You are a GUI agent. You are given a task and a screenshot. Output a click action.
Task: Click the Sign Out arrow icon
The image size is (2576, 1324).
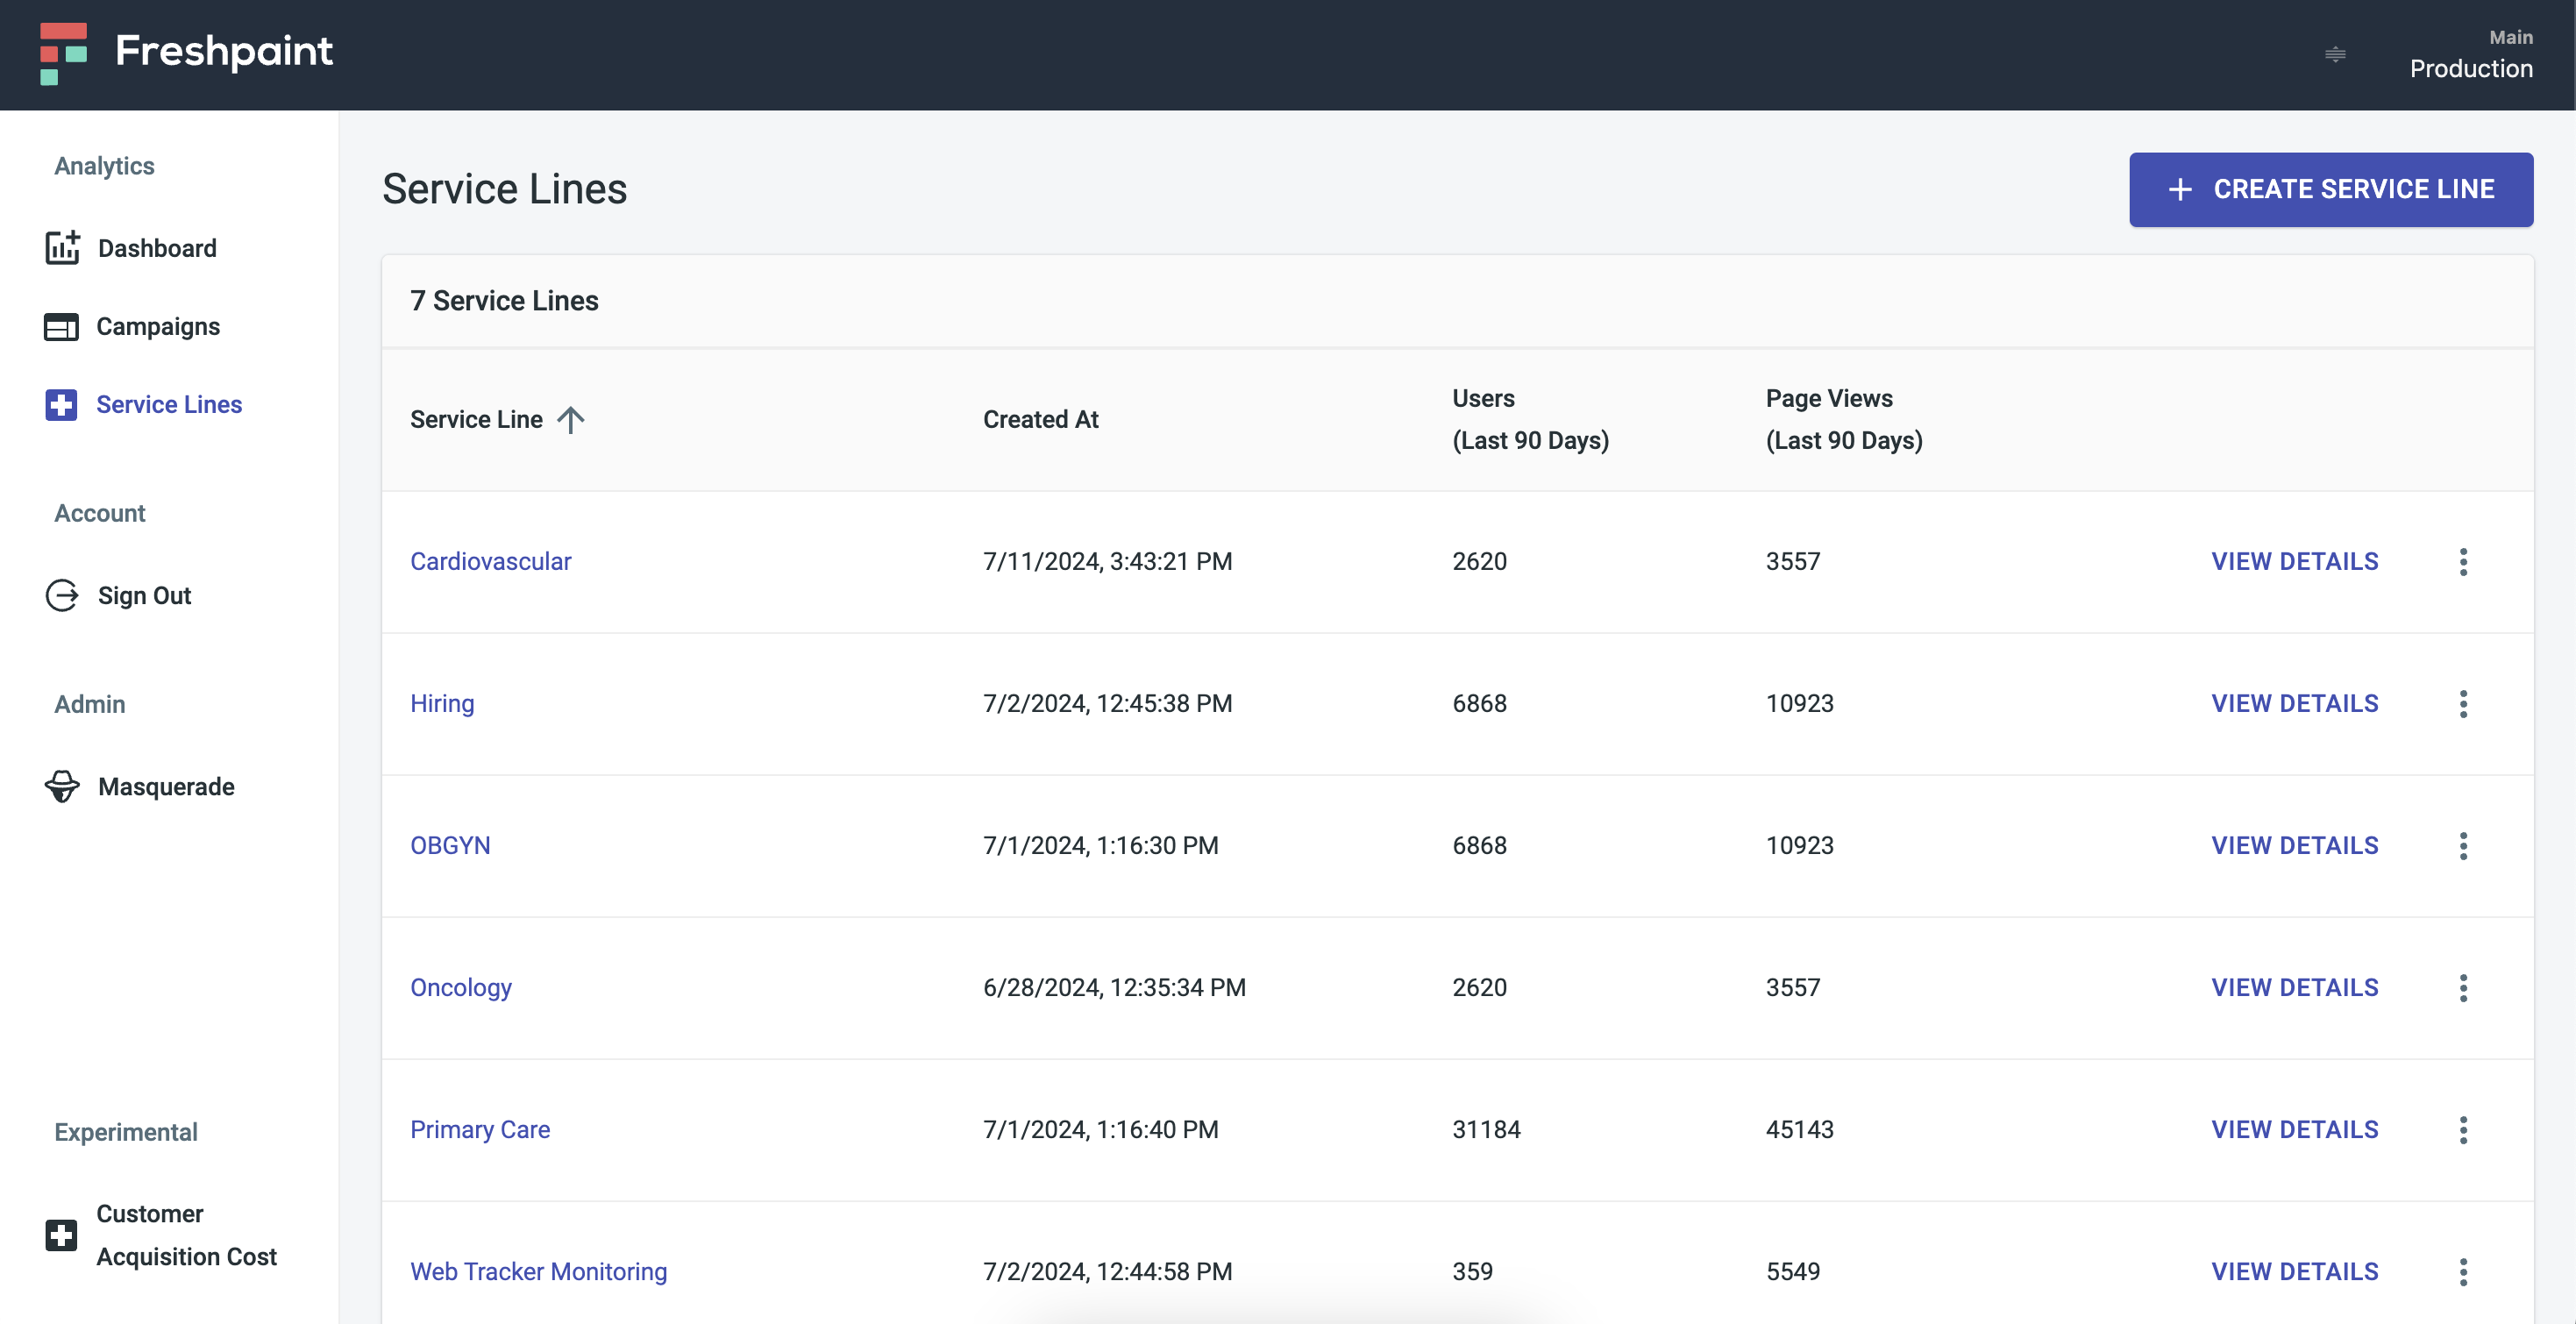pos(62,596)
